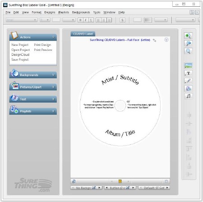Click the spell check toolbar icon
Image resolution: width=203 pixels, height=202 pixels.
tap(122, 20)
